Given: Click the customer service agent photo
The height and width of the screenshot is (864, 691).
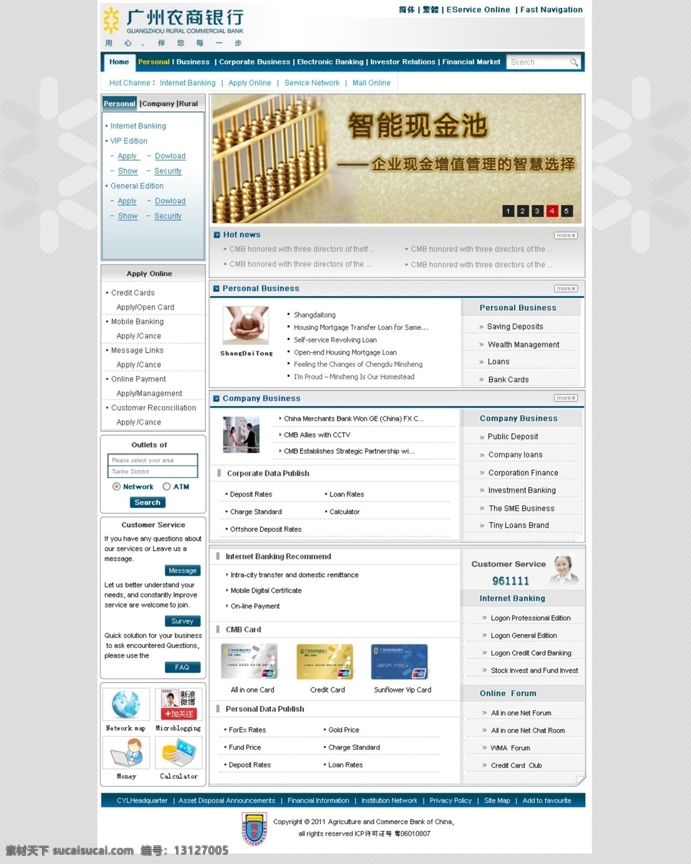Looking at the screenshot, I should tap(563, 569).
